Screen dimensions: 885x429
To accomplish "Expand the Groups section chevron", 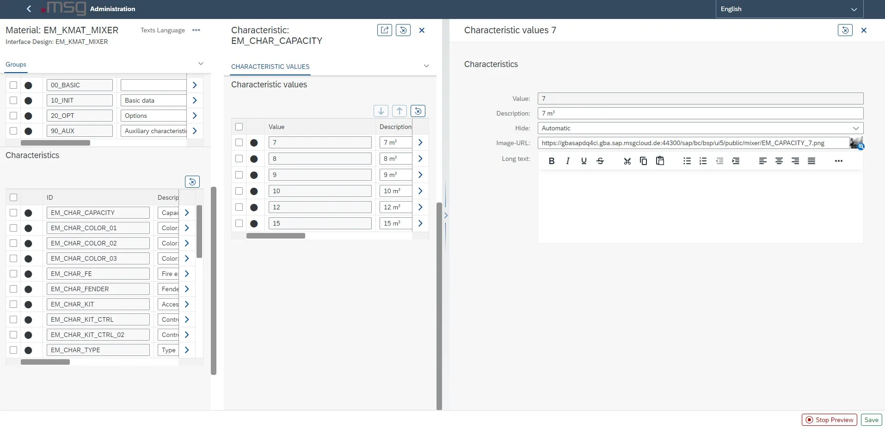I will tap(201, 64).
